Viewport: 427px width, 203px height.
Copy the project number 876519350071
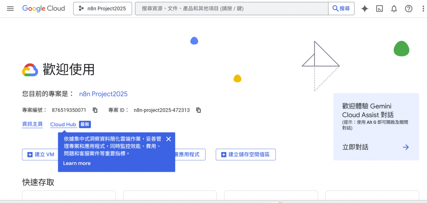coord(95,110)
